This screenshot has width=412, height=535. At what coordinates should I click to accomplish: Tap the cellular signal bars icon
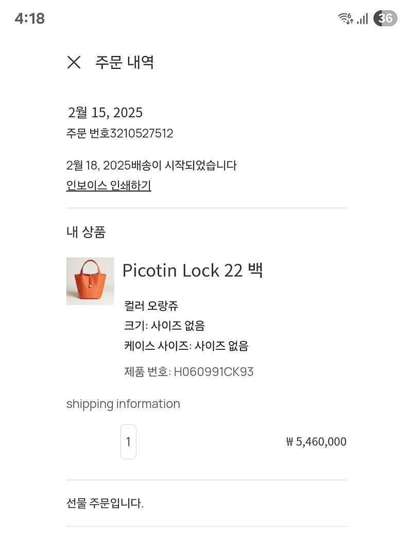[x=363, y=19]
